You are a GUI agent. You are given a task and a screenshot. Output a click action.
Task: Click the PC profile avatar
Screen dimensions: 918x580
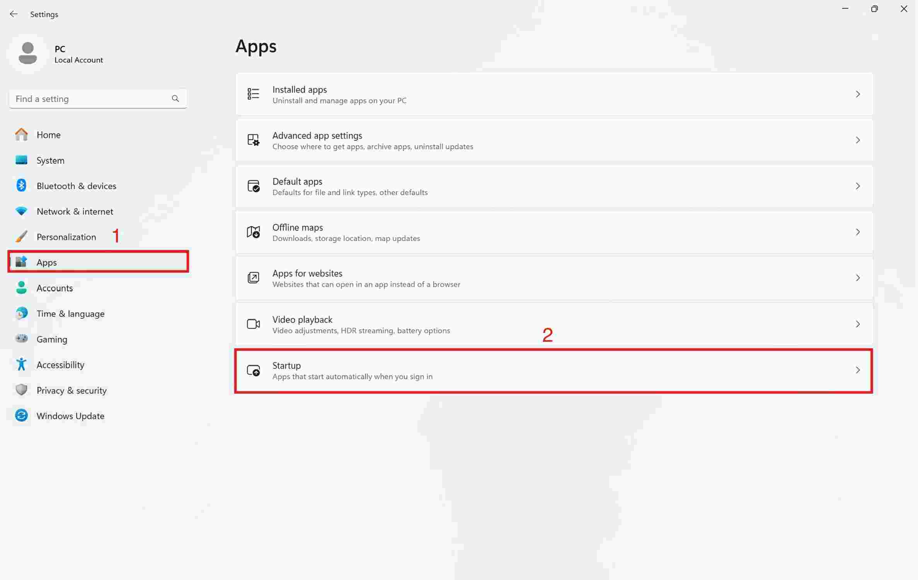(x=27, y=53)
